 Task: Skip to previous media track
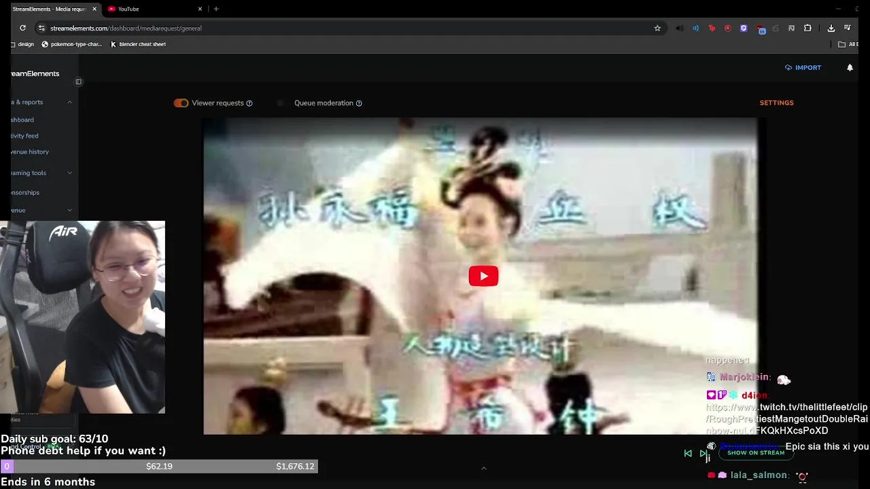point(688,453)
